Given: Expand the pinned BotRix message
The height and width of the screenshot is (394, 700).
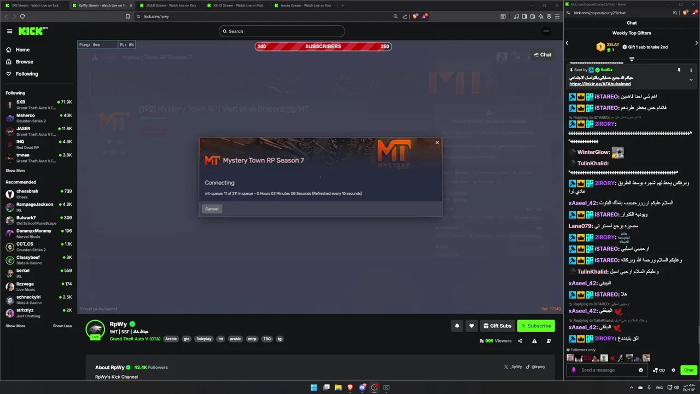Looking at the screenshot, I should [x=691, y=79].
